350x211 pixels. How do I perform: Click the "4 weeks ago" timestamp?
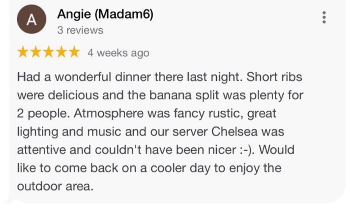pos(118,53)
